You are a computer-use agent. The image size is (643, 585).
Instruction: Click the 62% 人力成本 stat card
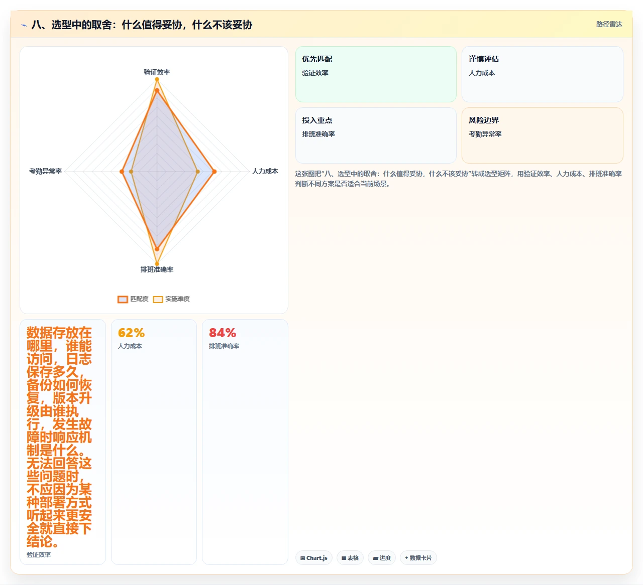(x=154, y=442)
